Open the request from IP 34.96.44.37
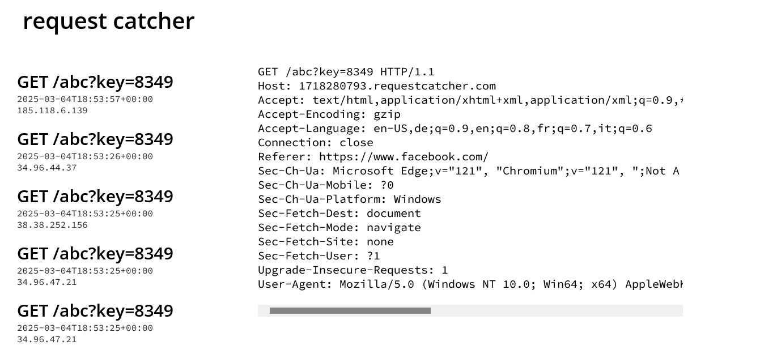Screen dimensions: 760x358 click(x=95, y=139)
